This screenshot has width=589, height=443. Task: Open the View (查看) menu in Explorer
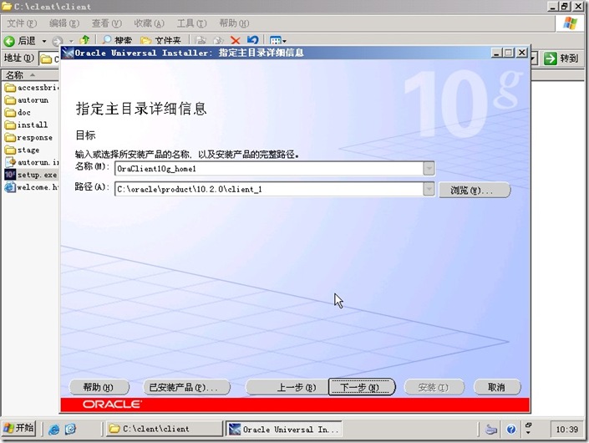point(107,23)
